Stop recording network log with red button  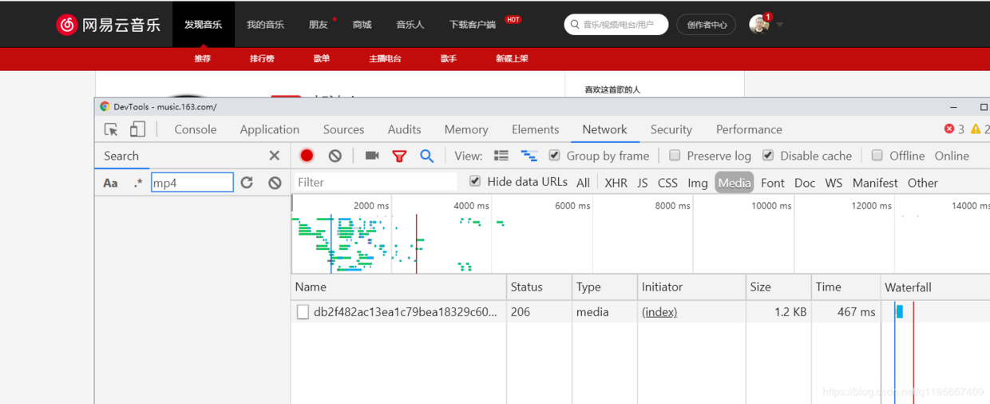[x=307, y=156]
